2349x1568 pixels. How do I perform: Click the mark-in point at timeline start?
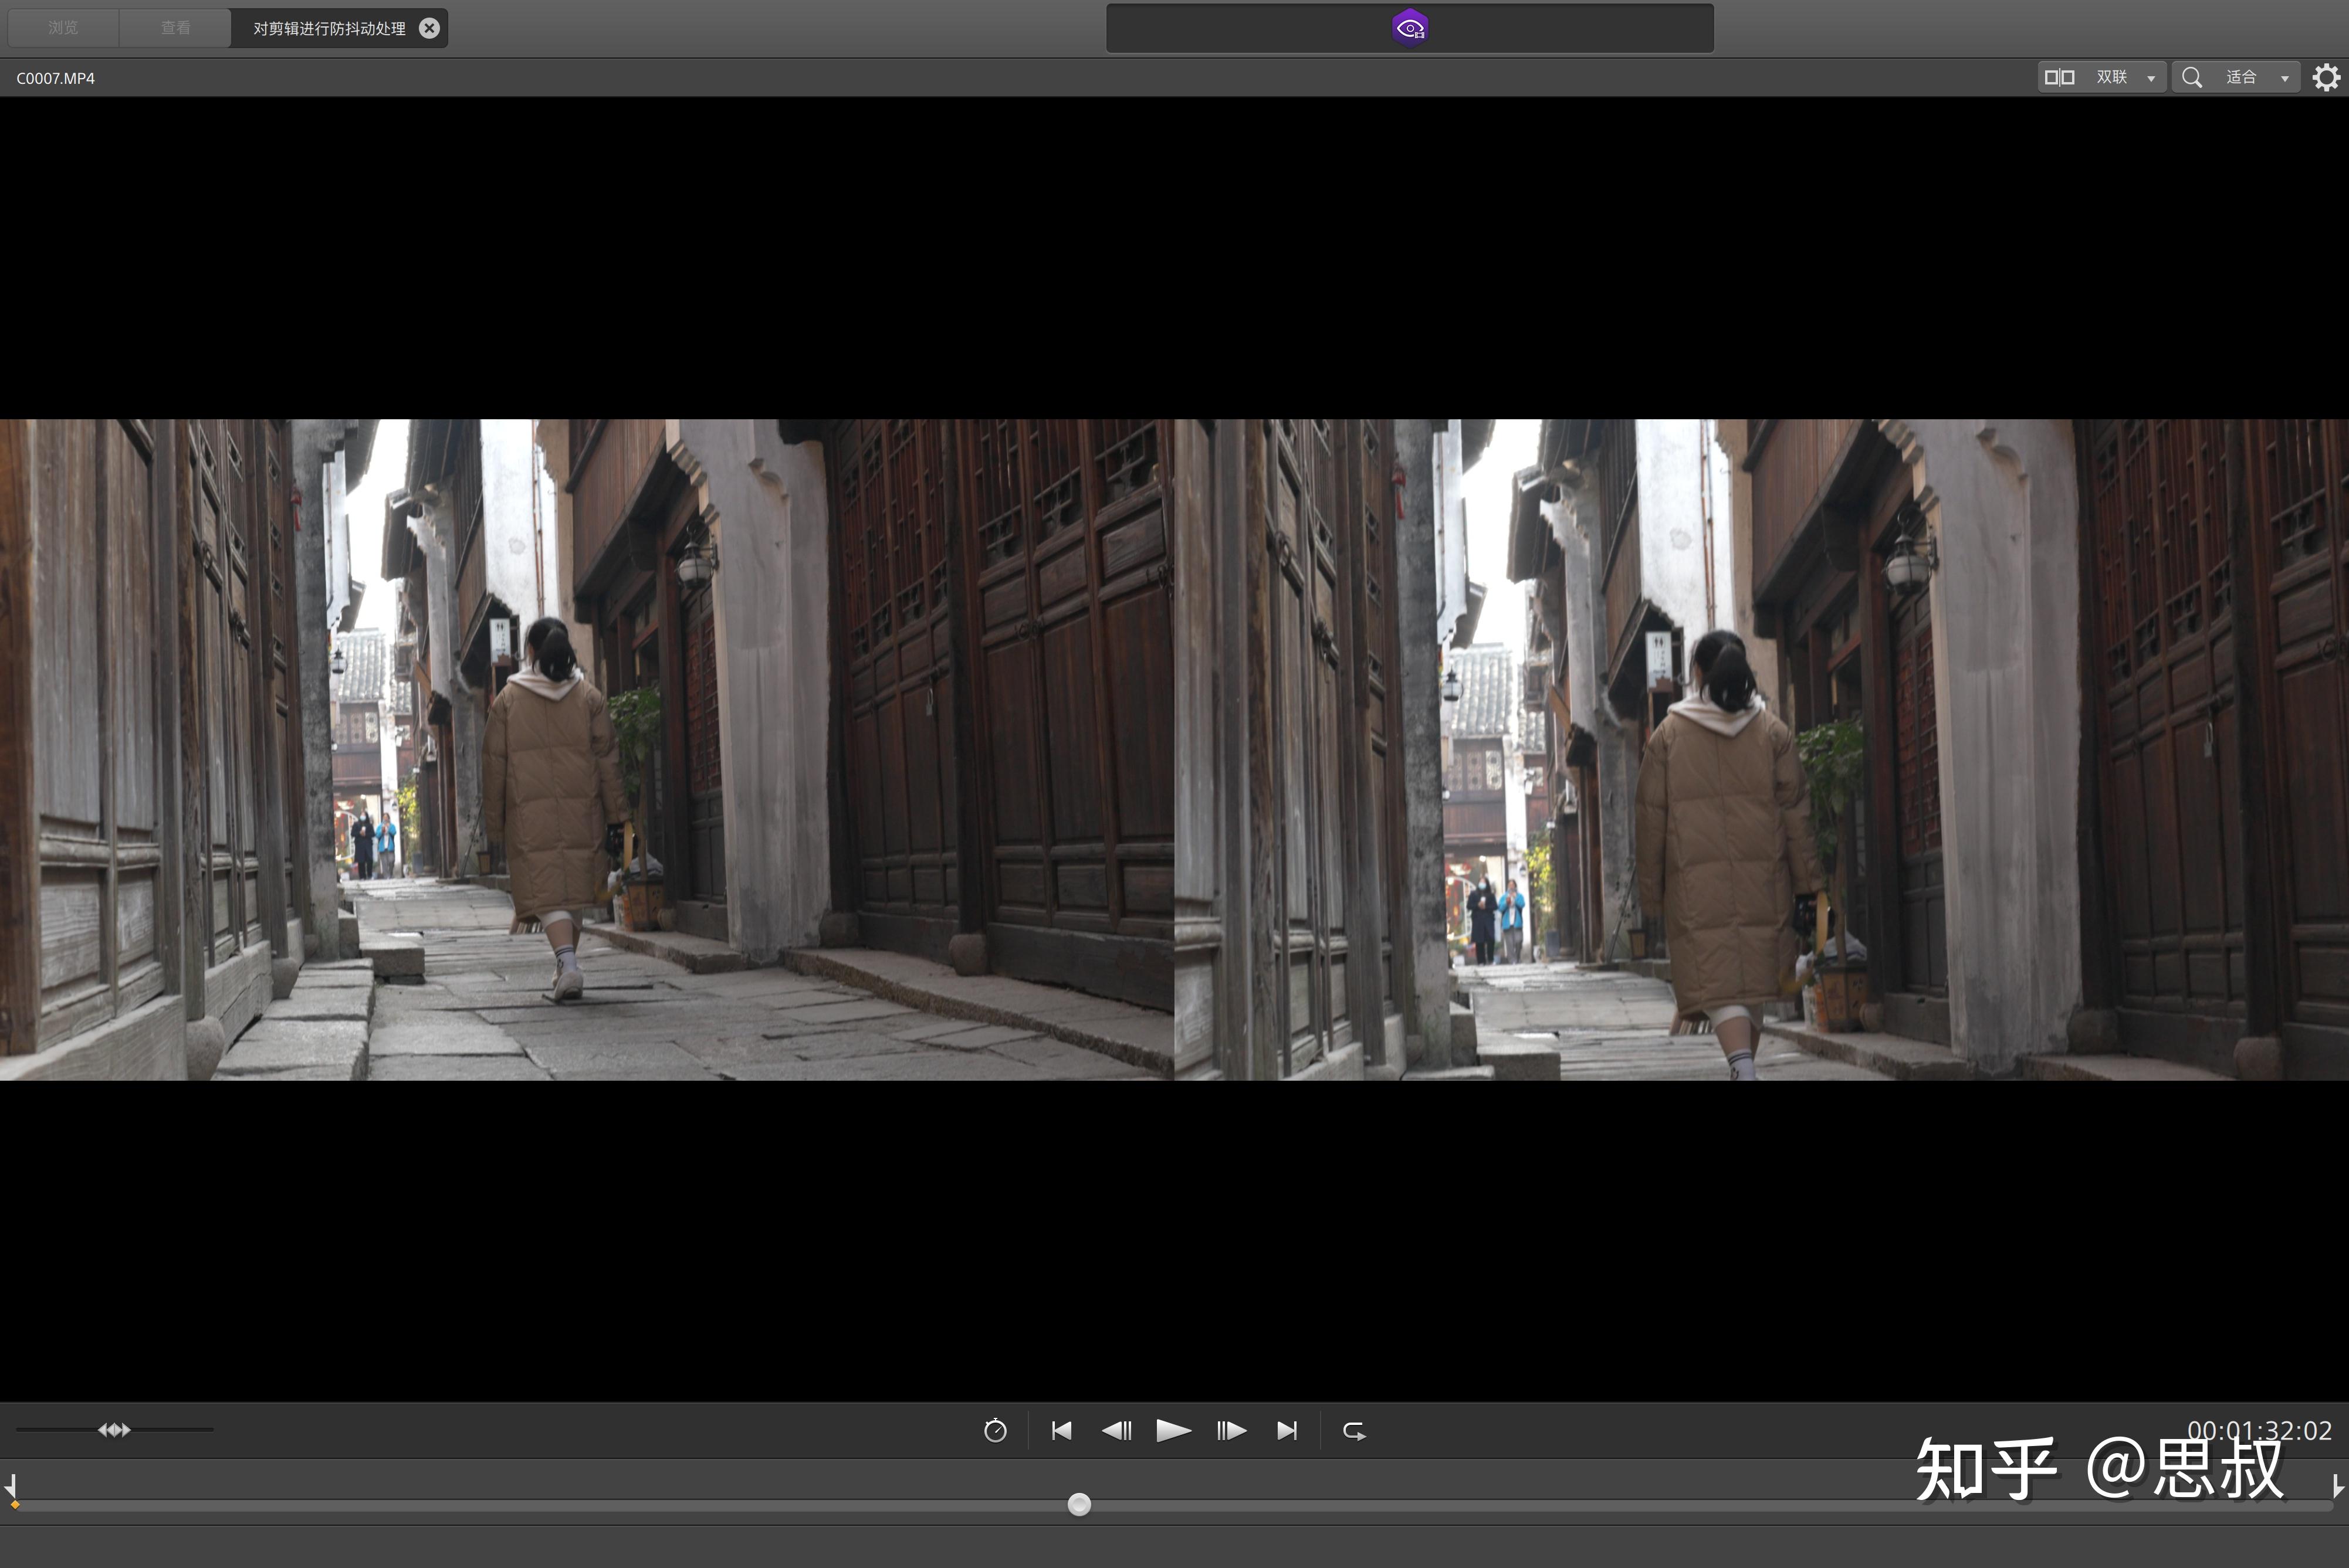point(13,1490)
